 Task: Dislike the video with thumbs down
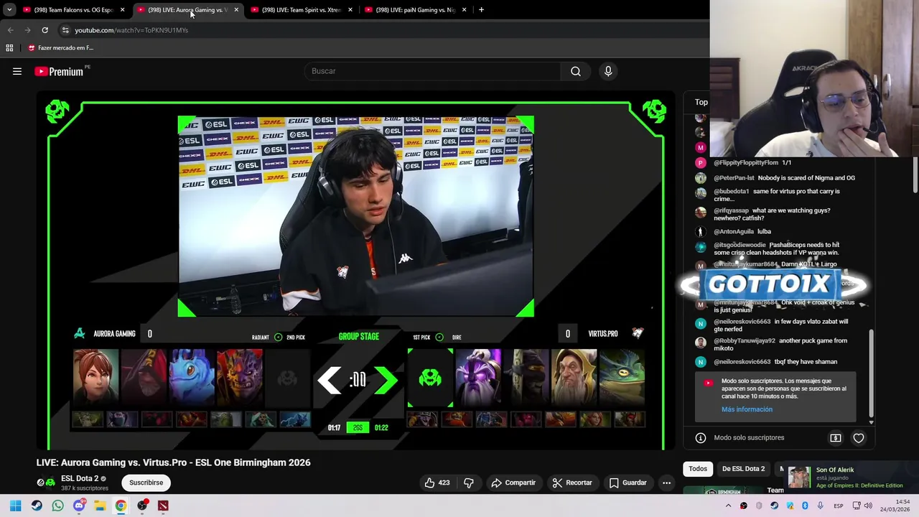pos(469,483)
